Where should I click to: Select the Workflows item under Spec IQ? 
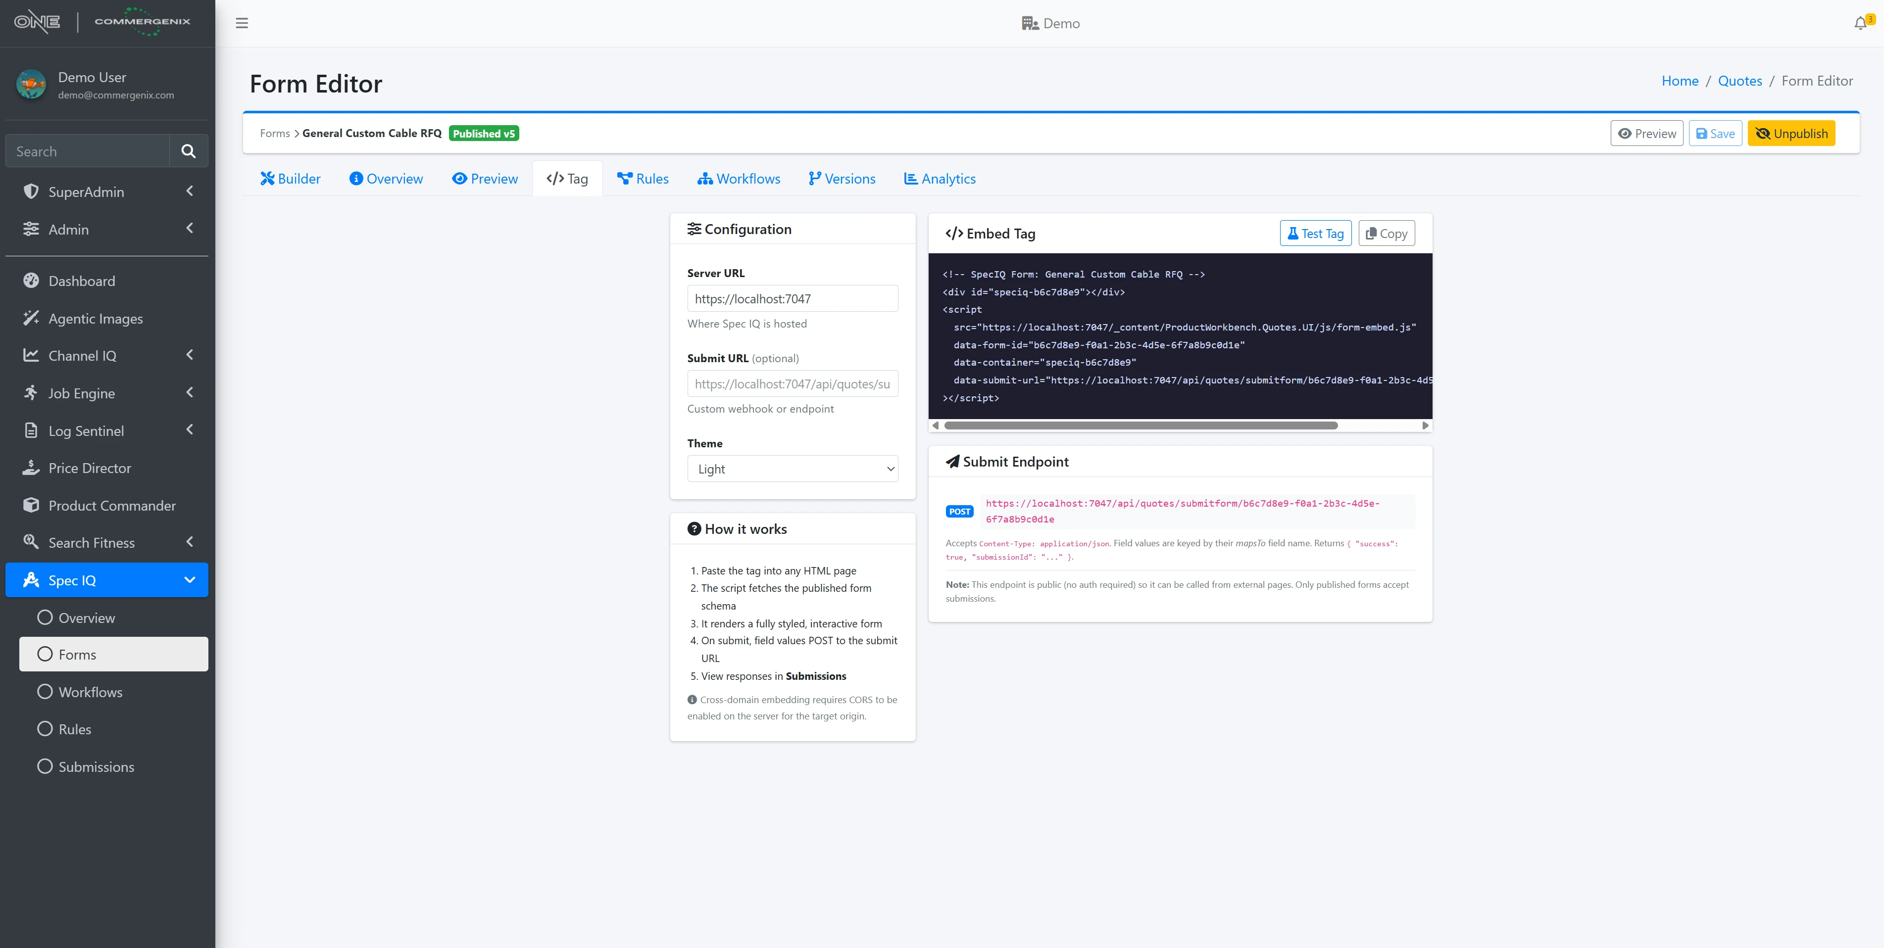(x=113, y=692)
